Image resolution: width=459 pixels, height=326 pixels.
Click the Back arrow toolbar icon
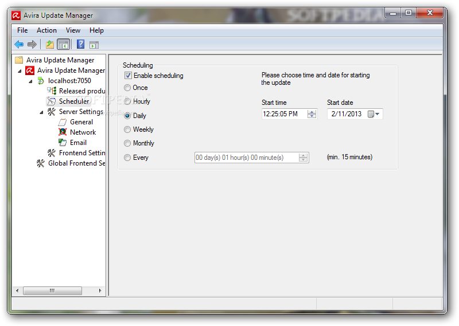click(19, 45)
